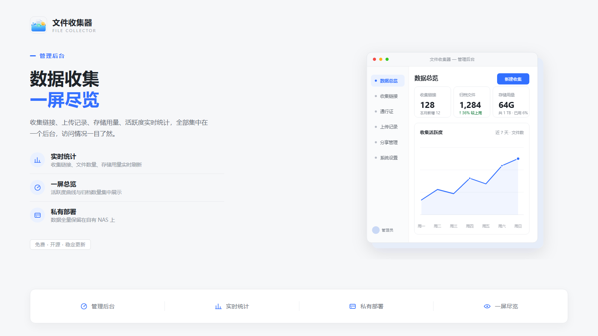
Task: Click the bar chart icon in bottom bar 实时统计
Action: click(x=218, y=306)
